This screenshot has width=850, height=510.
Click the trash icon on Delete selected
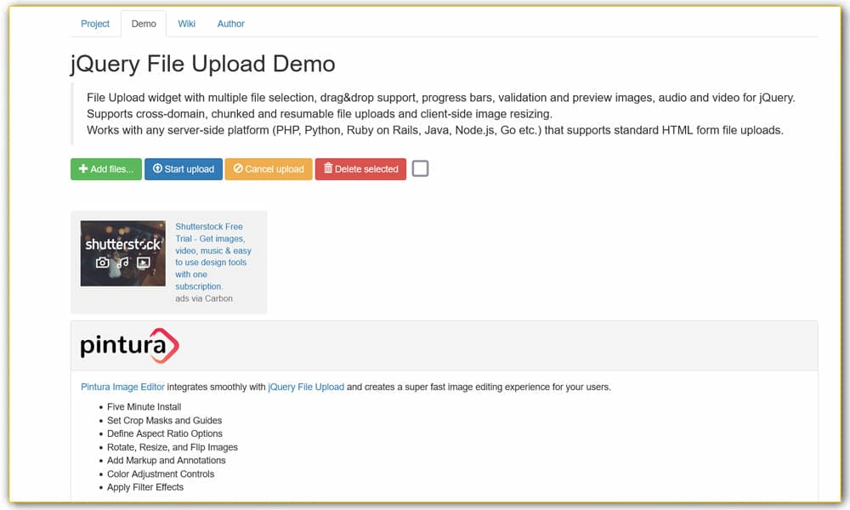(x=329, y=169)
